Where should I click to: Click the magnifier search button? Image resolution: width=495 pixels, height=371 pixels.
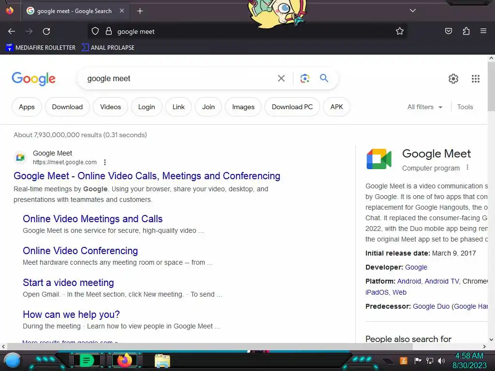coord(324,78)
